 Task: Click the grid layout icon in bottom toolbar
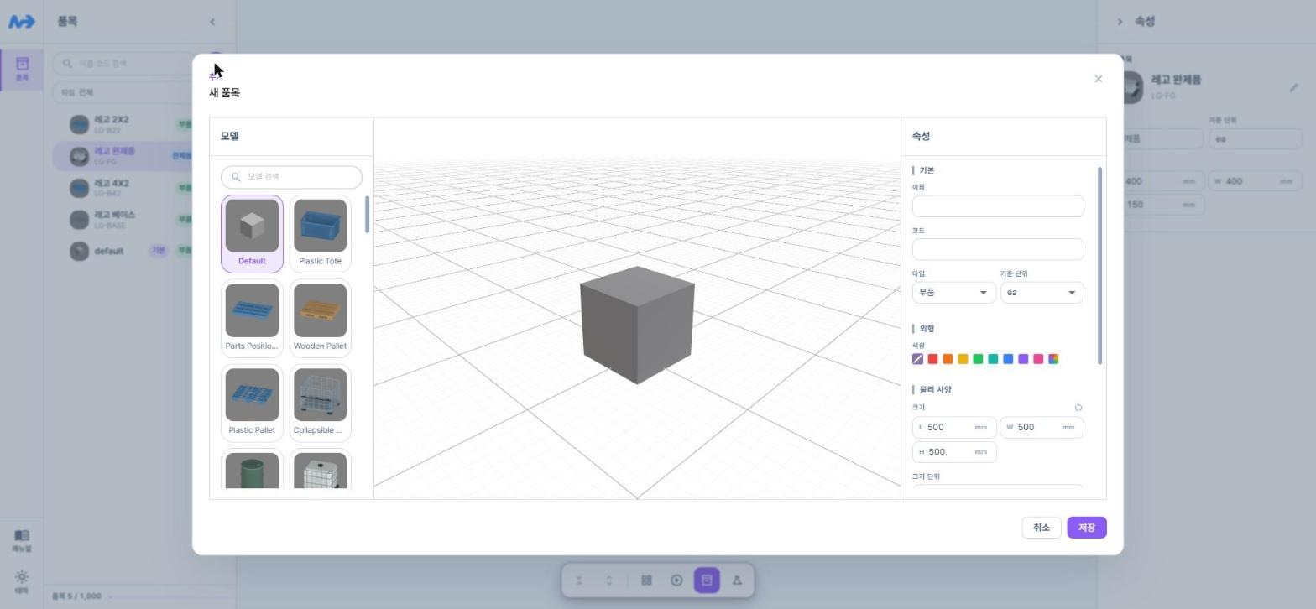click(646, 580)
